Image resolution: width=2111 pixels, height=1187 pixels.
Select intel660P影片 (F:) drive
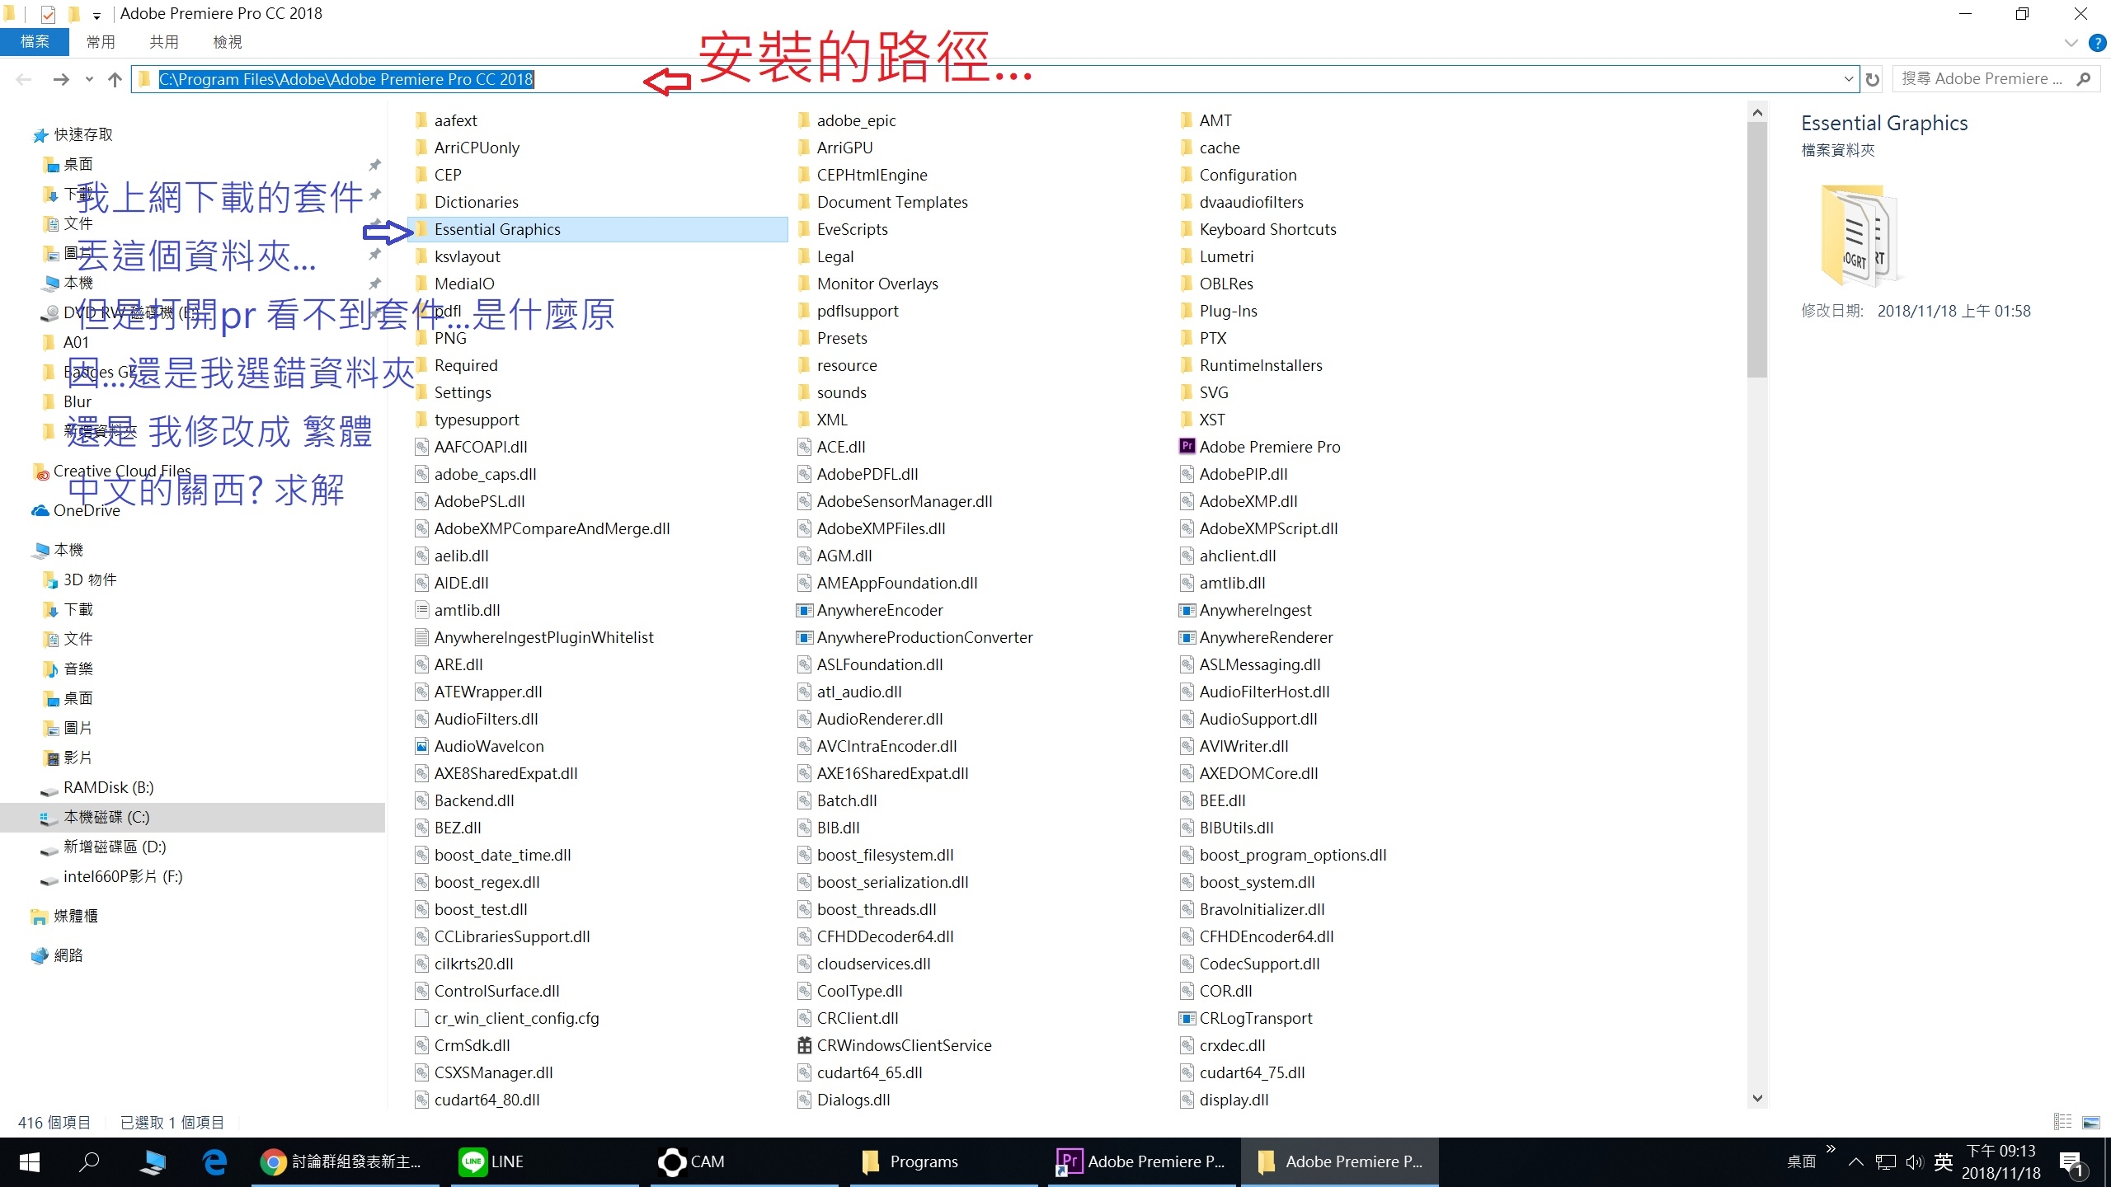[x=122, y=876]
